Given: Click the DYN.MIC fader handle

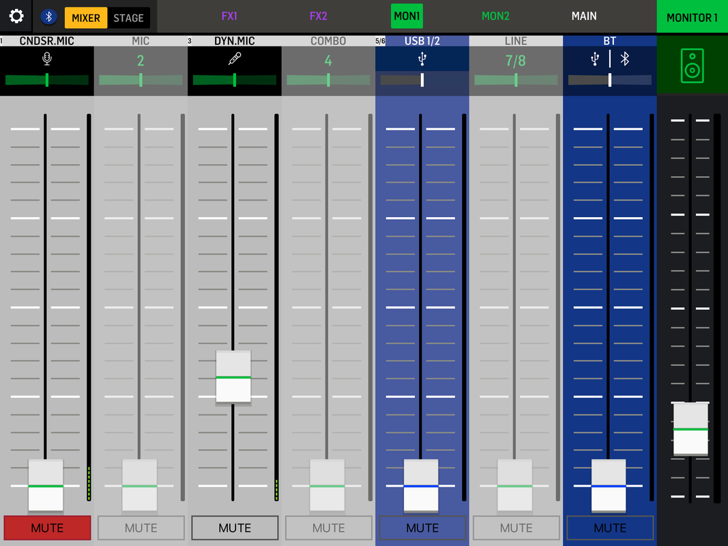Looking at the screenshot, I should 233,377.
